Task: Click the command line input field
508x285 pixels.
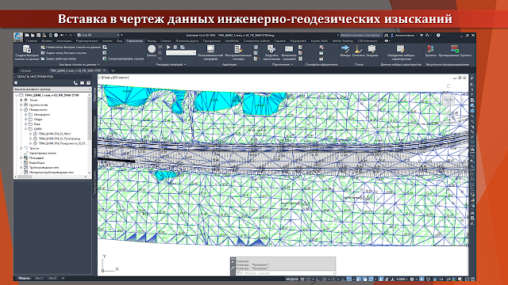Action: (x=285, y=273)
